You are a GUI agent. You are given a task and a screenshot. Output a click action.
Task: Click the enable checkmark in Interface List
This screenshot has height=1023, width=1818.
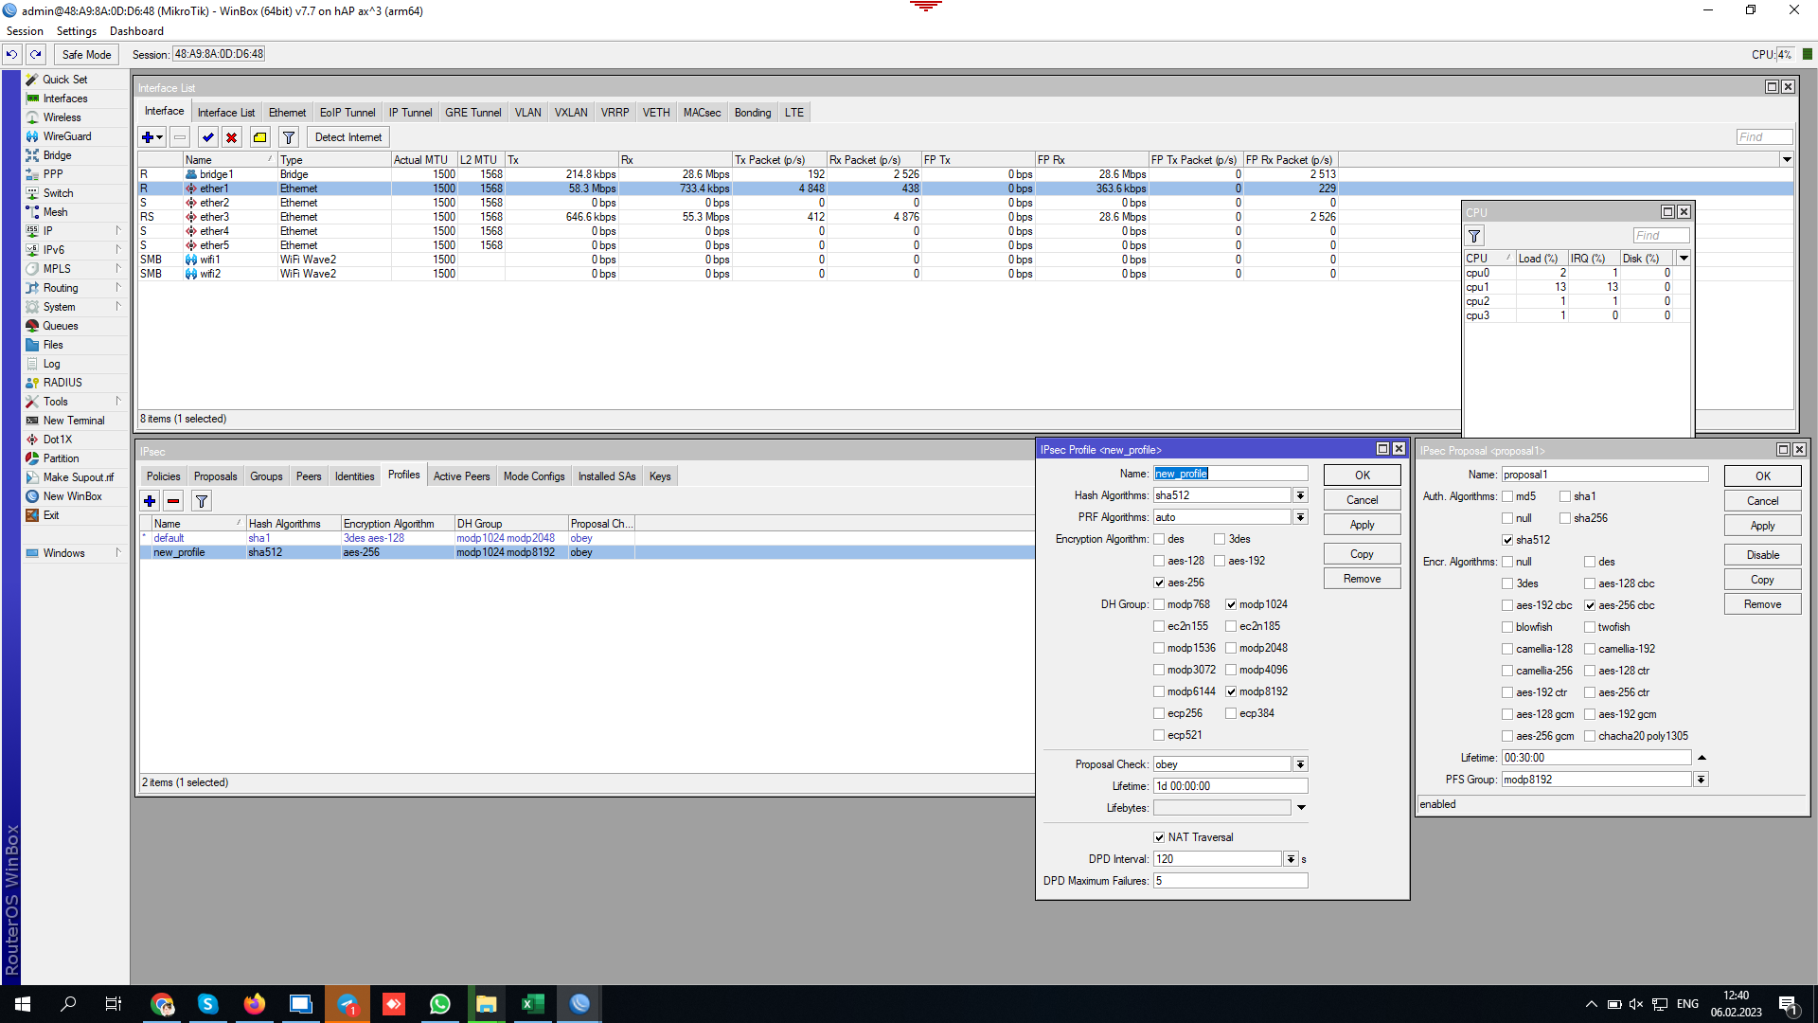(x=208, y=137)
